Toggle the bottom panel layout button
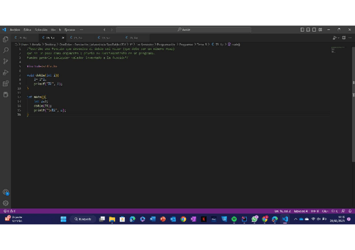Screen dimensions: 355x250 tap(308, 30)
